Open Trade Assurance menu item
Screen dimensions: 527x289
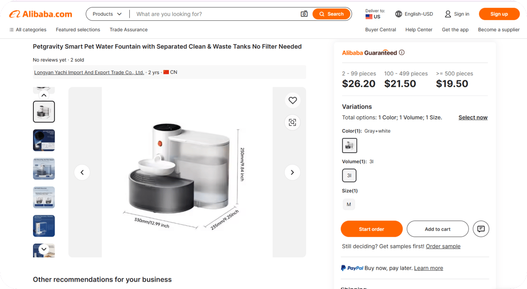click(x=128, y=30)
